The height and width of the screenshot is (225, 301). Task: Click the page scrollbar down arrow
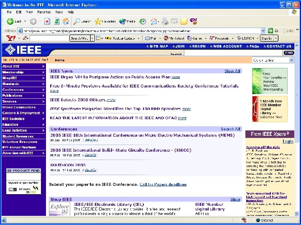[296, 213]
